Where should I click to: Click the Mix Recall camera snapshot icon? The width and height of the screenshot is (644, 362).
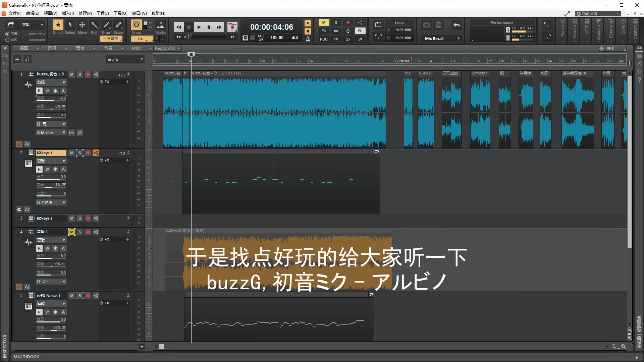(426, 25)
